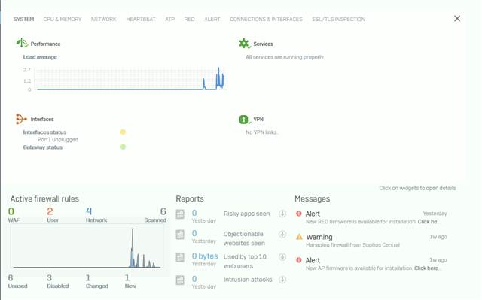Switch to the CPU & MEMORY tab

[63, 19]
